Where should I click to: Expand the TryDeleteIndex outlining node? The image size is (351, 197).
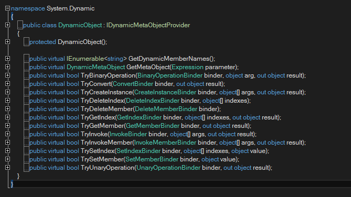pos(8,101)
